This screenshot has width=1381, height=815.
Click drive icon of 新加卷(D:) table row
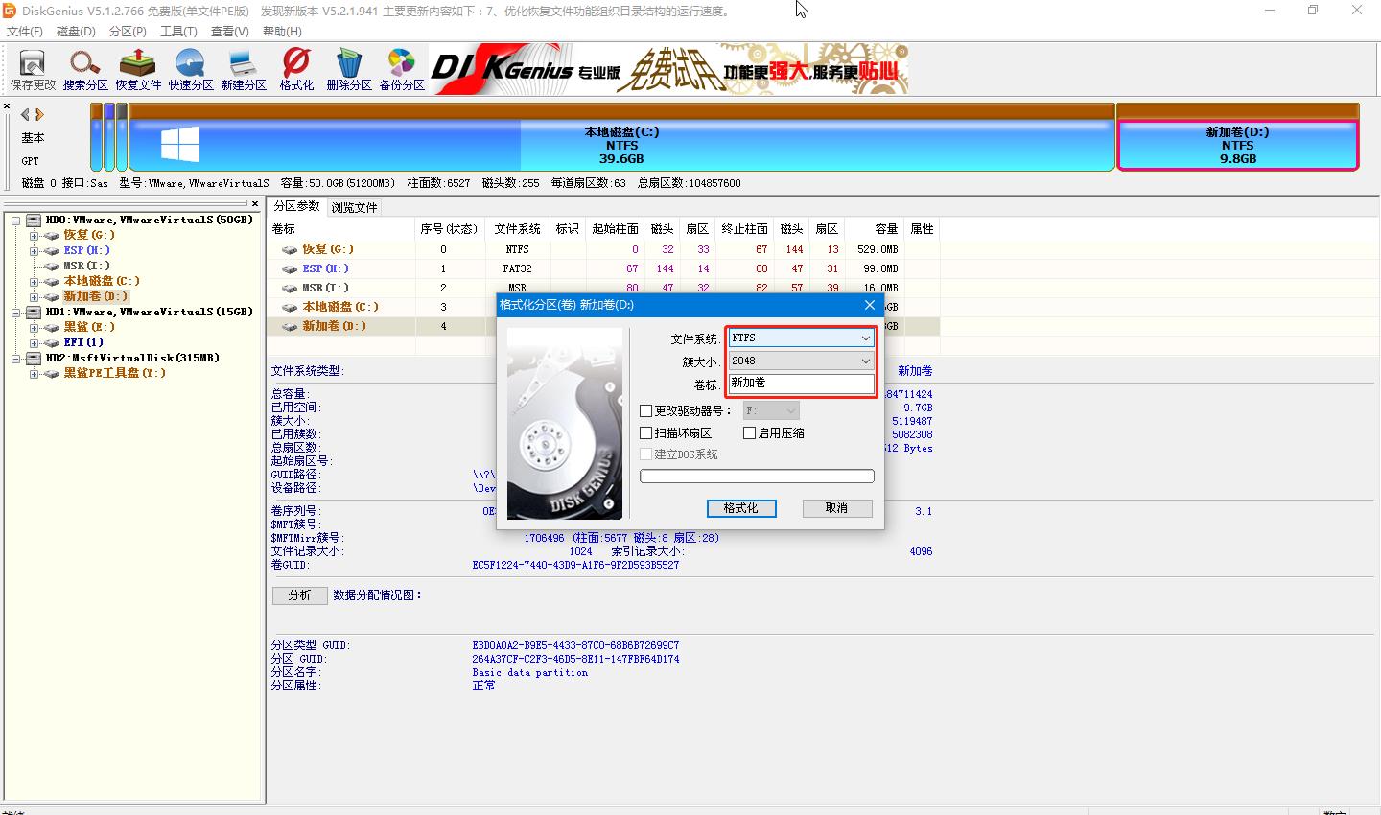coord(289,326)
